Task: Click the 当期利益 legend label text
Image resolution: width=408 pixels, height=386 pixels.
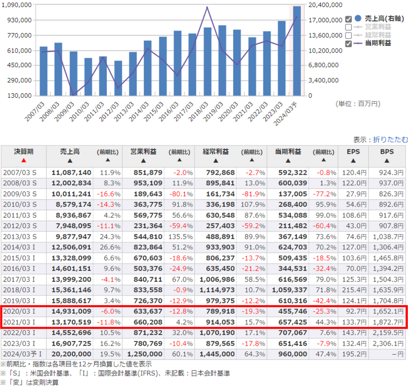Action: 378,43
